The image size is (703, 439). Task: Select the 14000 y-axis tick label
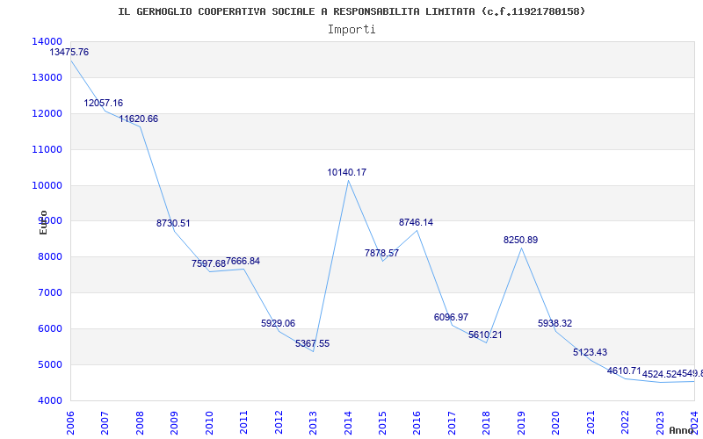coord(47,41)
